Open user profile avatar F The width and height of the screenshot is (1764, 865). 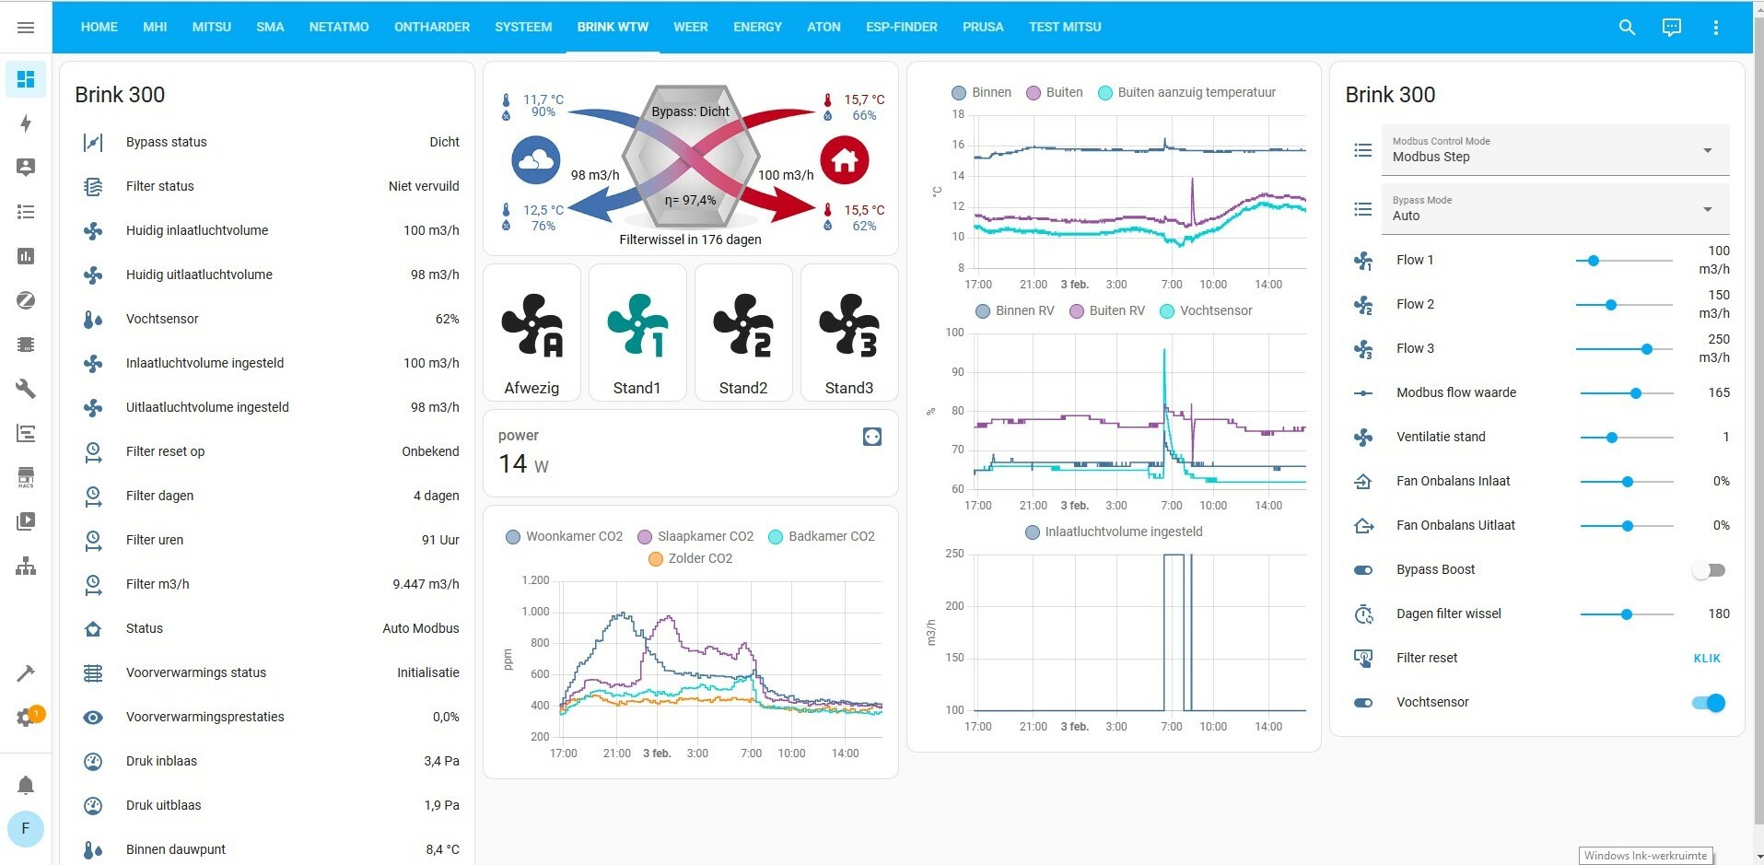coord(26,828)
